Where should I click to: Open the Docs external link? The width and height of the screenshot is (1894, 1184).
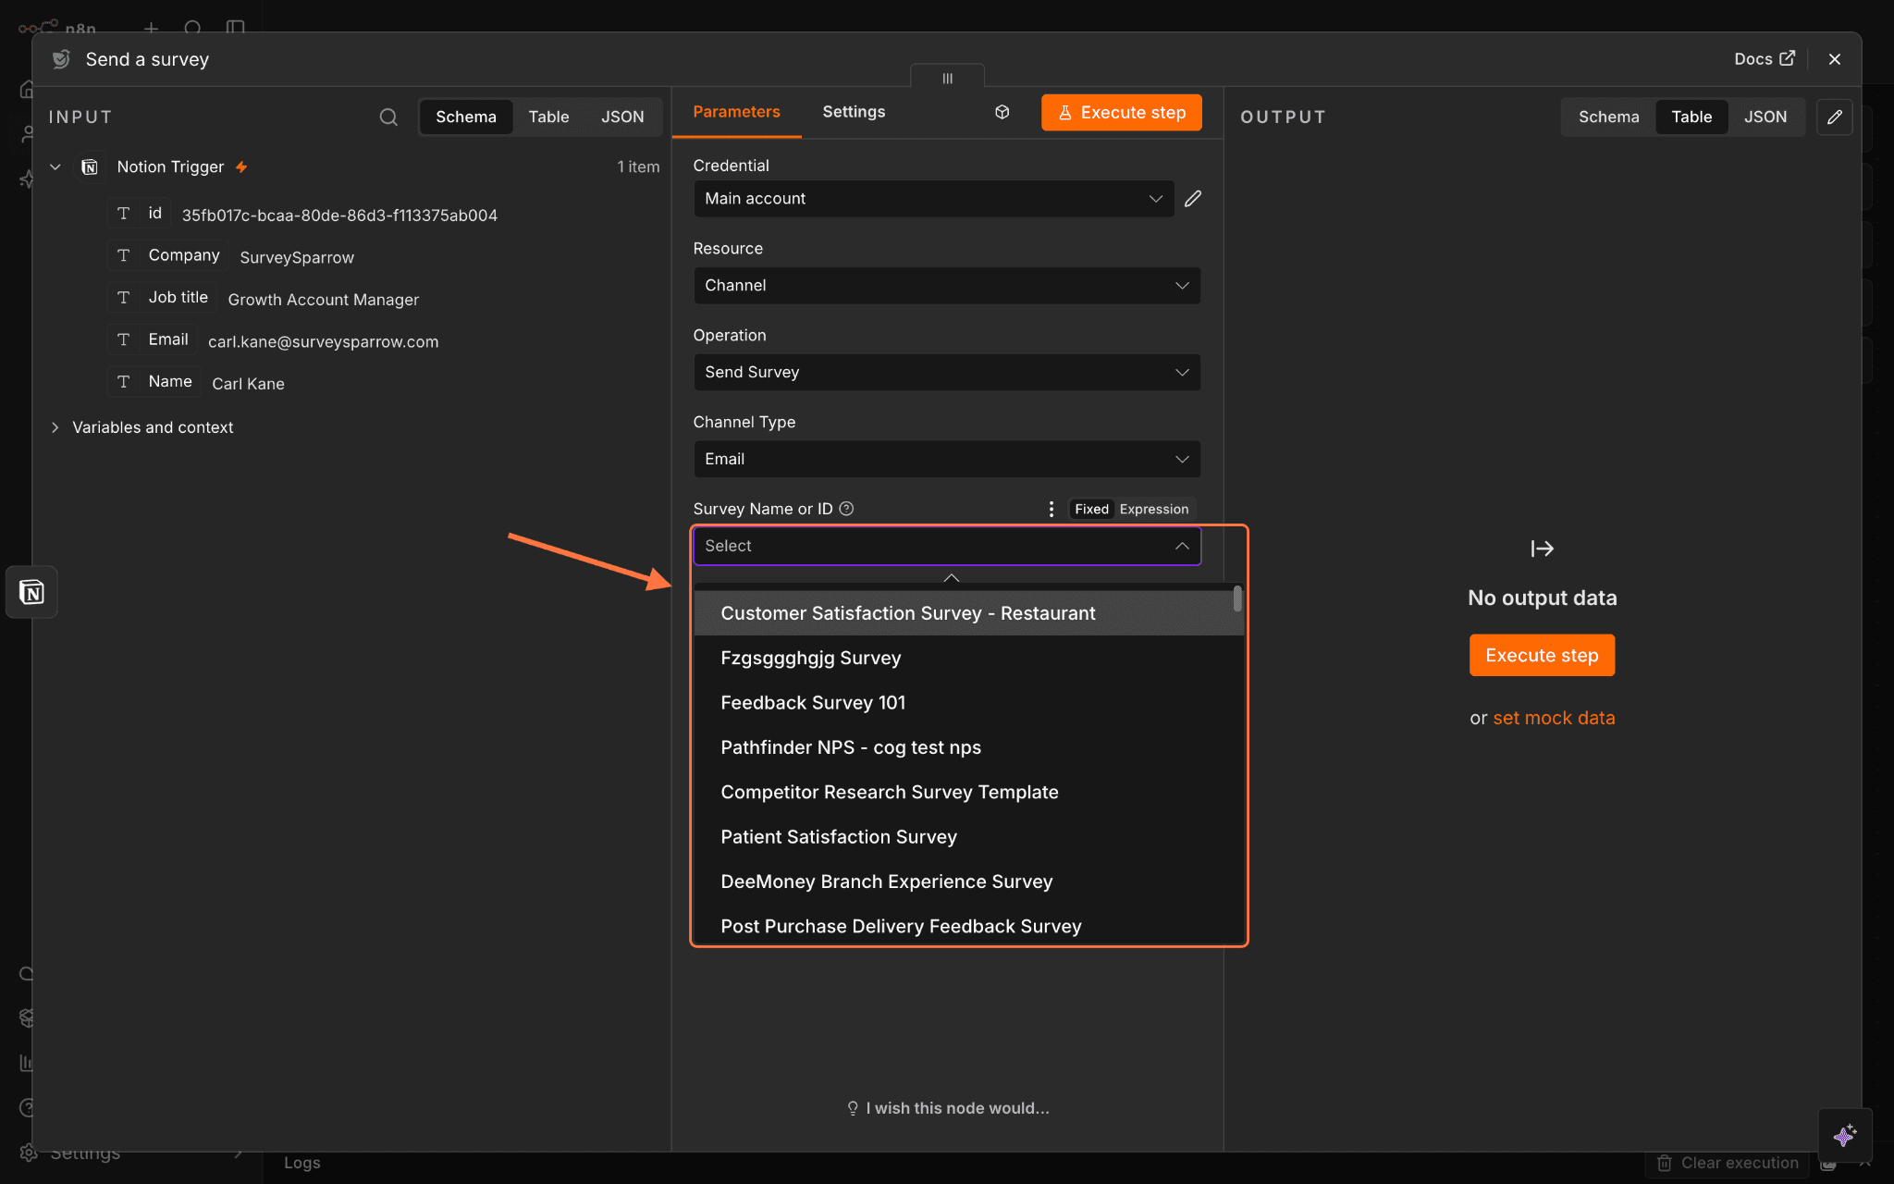(1765, 59)
